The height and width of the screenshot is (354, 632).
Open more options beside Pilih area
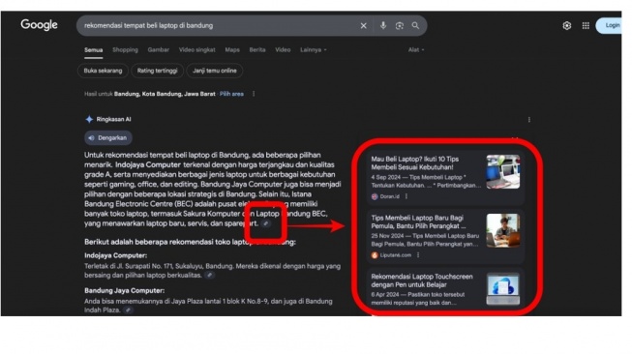coord(254,94)
